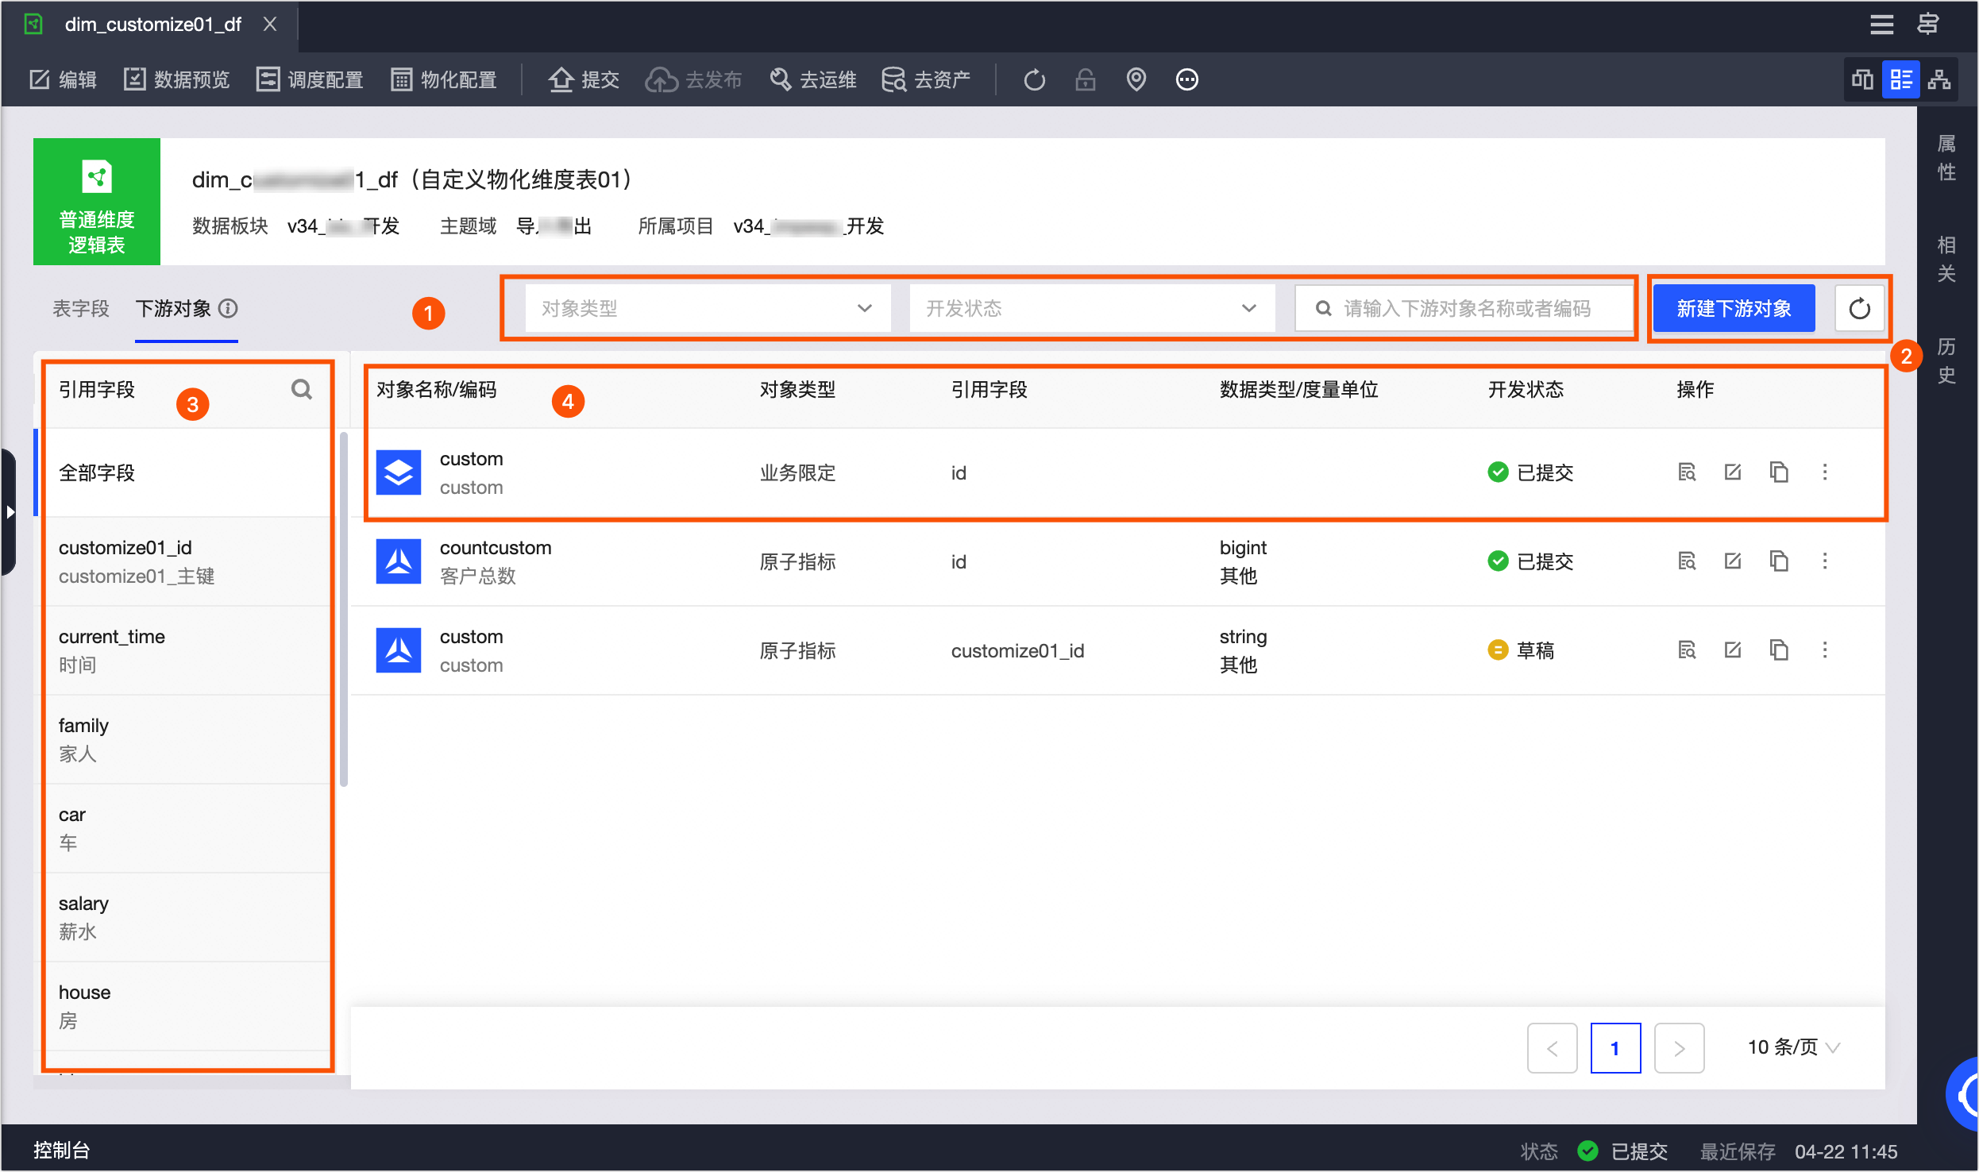Open the 对象类型 dropdown filter

[707, 308]
